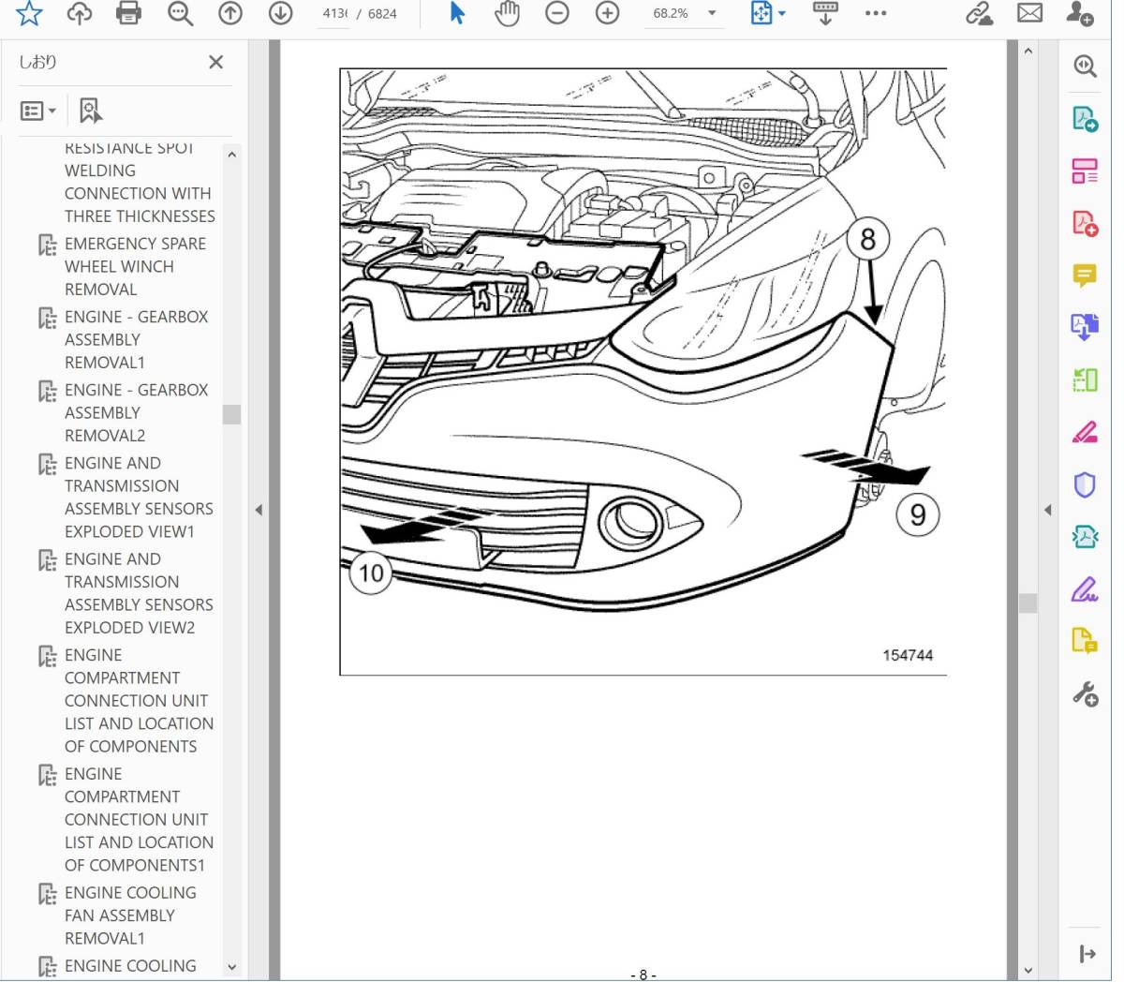Screen dimensions: 1124x982
Task: Expand the right pane with bottom arrow
Action: point(1087,954)
